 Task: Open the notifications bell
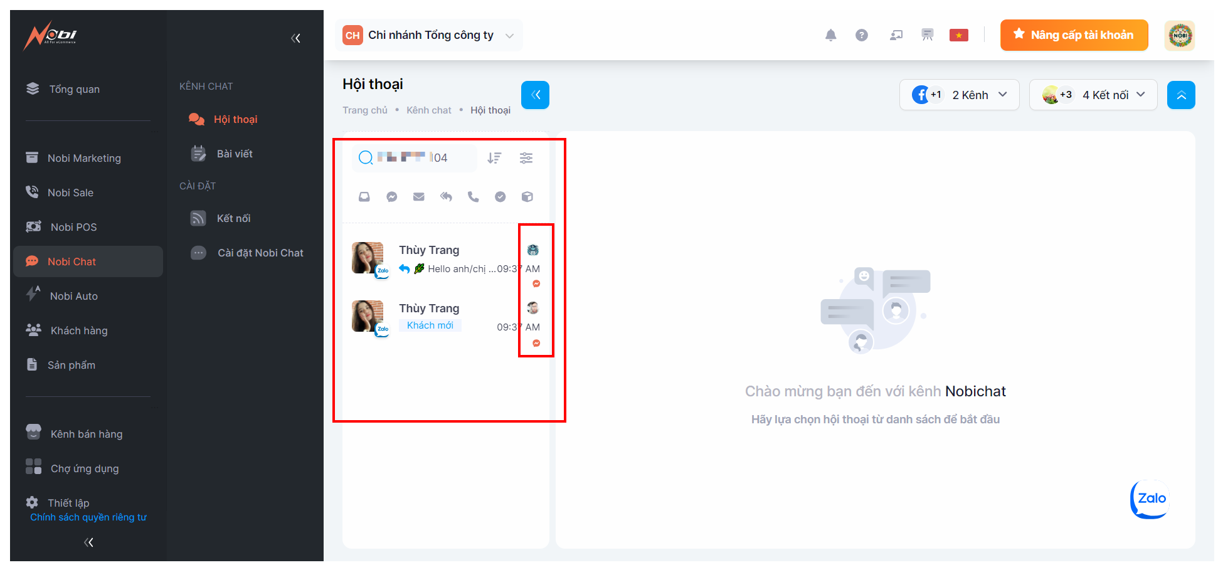830,35
